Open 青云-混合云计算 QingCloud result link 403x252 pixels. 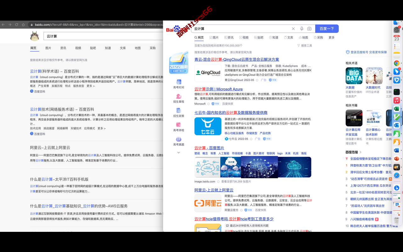point(237,60)
